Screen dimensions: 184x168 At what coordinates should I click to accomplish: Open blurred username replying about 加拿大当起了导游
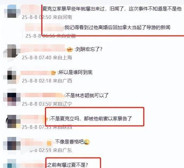(x=44, y=27)
